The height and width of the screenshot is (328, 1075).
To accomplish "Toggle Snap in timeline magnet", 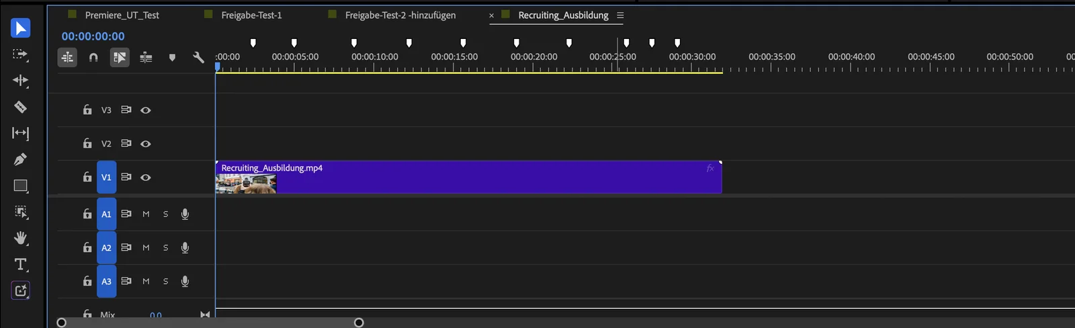I will (93, 58).
